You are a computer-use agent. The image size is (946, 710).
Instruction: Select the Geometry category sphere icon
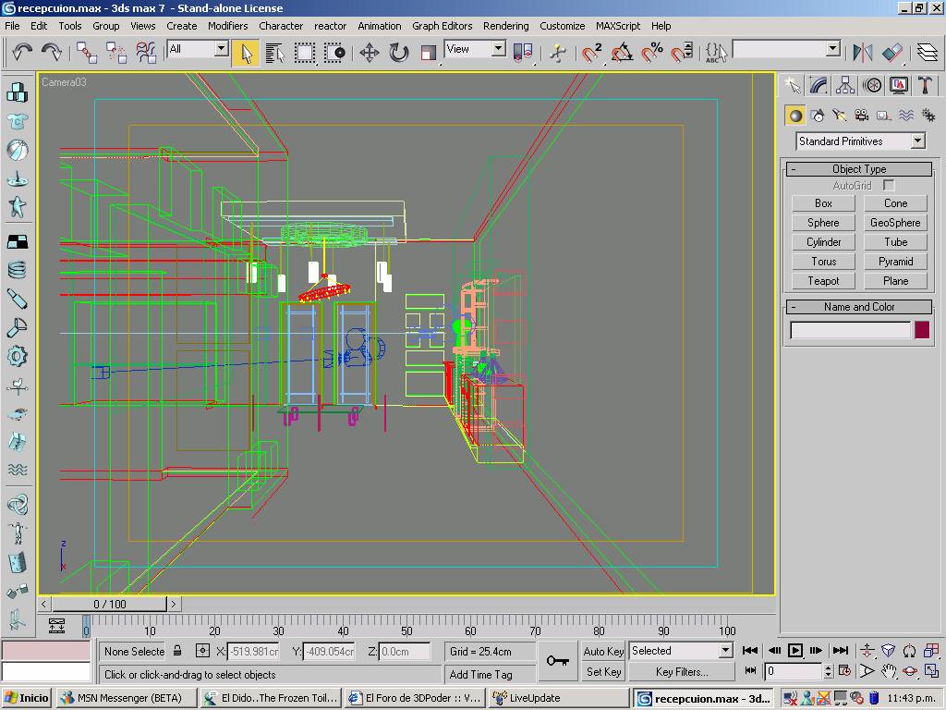click(x=795, y=116)
